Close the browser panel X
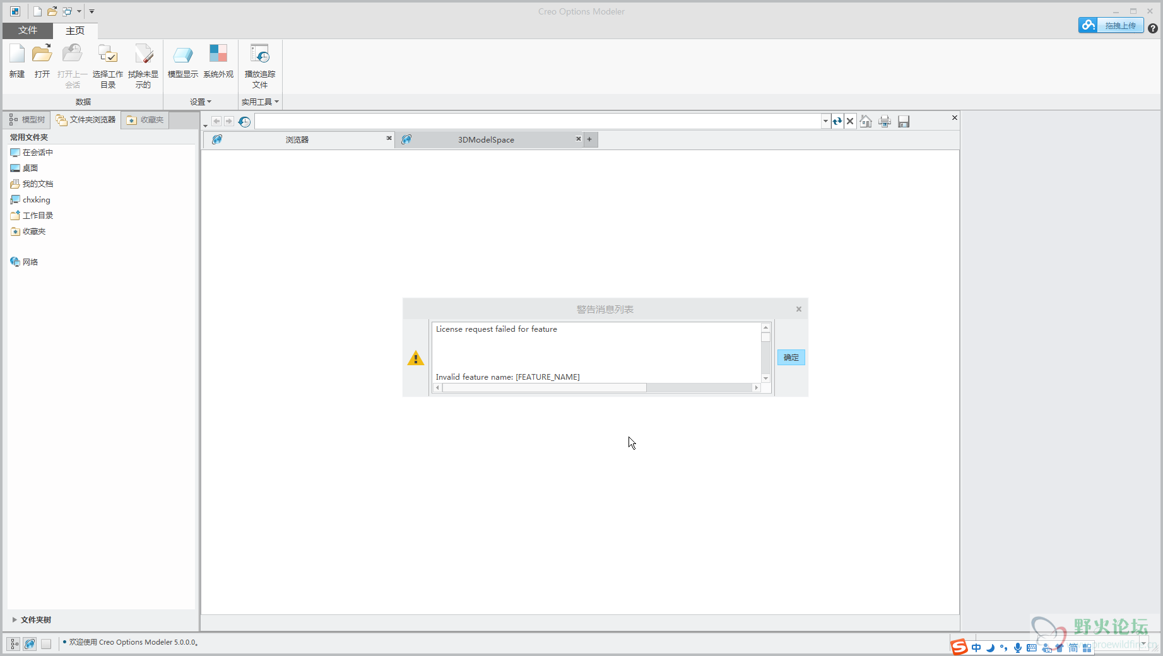This screenshot has height=656, width=1163. tap(955, 118)
